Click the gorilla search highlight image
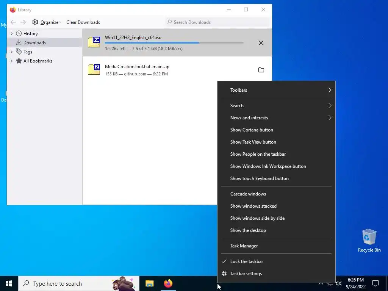This screenshot has width=388, height=291. [x=123, y=283]
